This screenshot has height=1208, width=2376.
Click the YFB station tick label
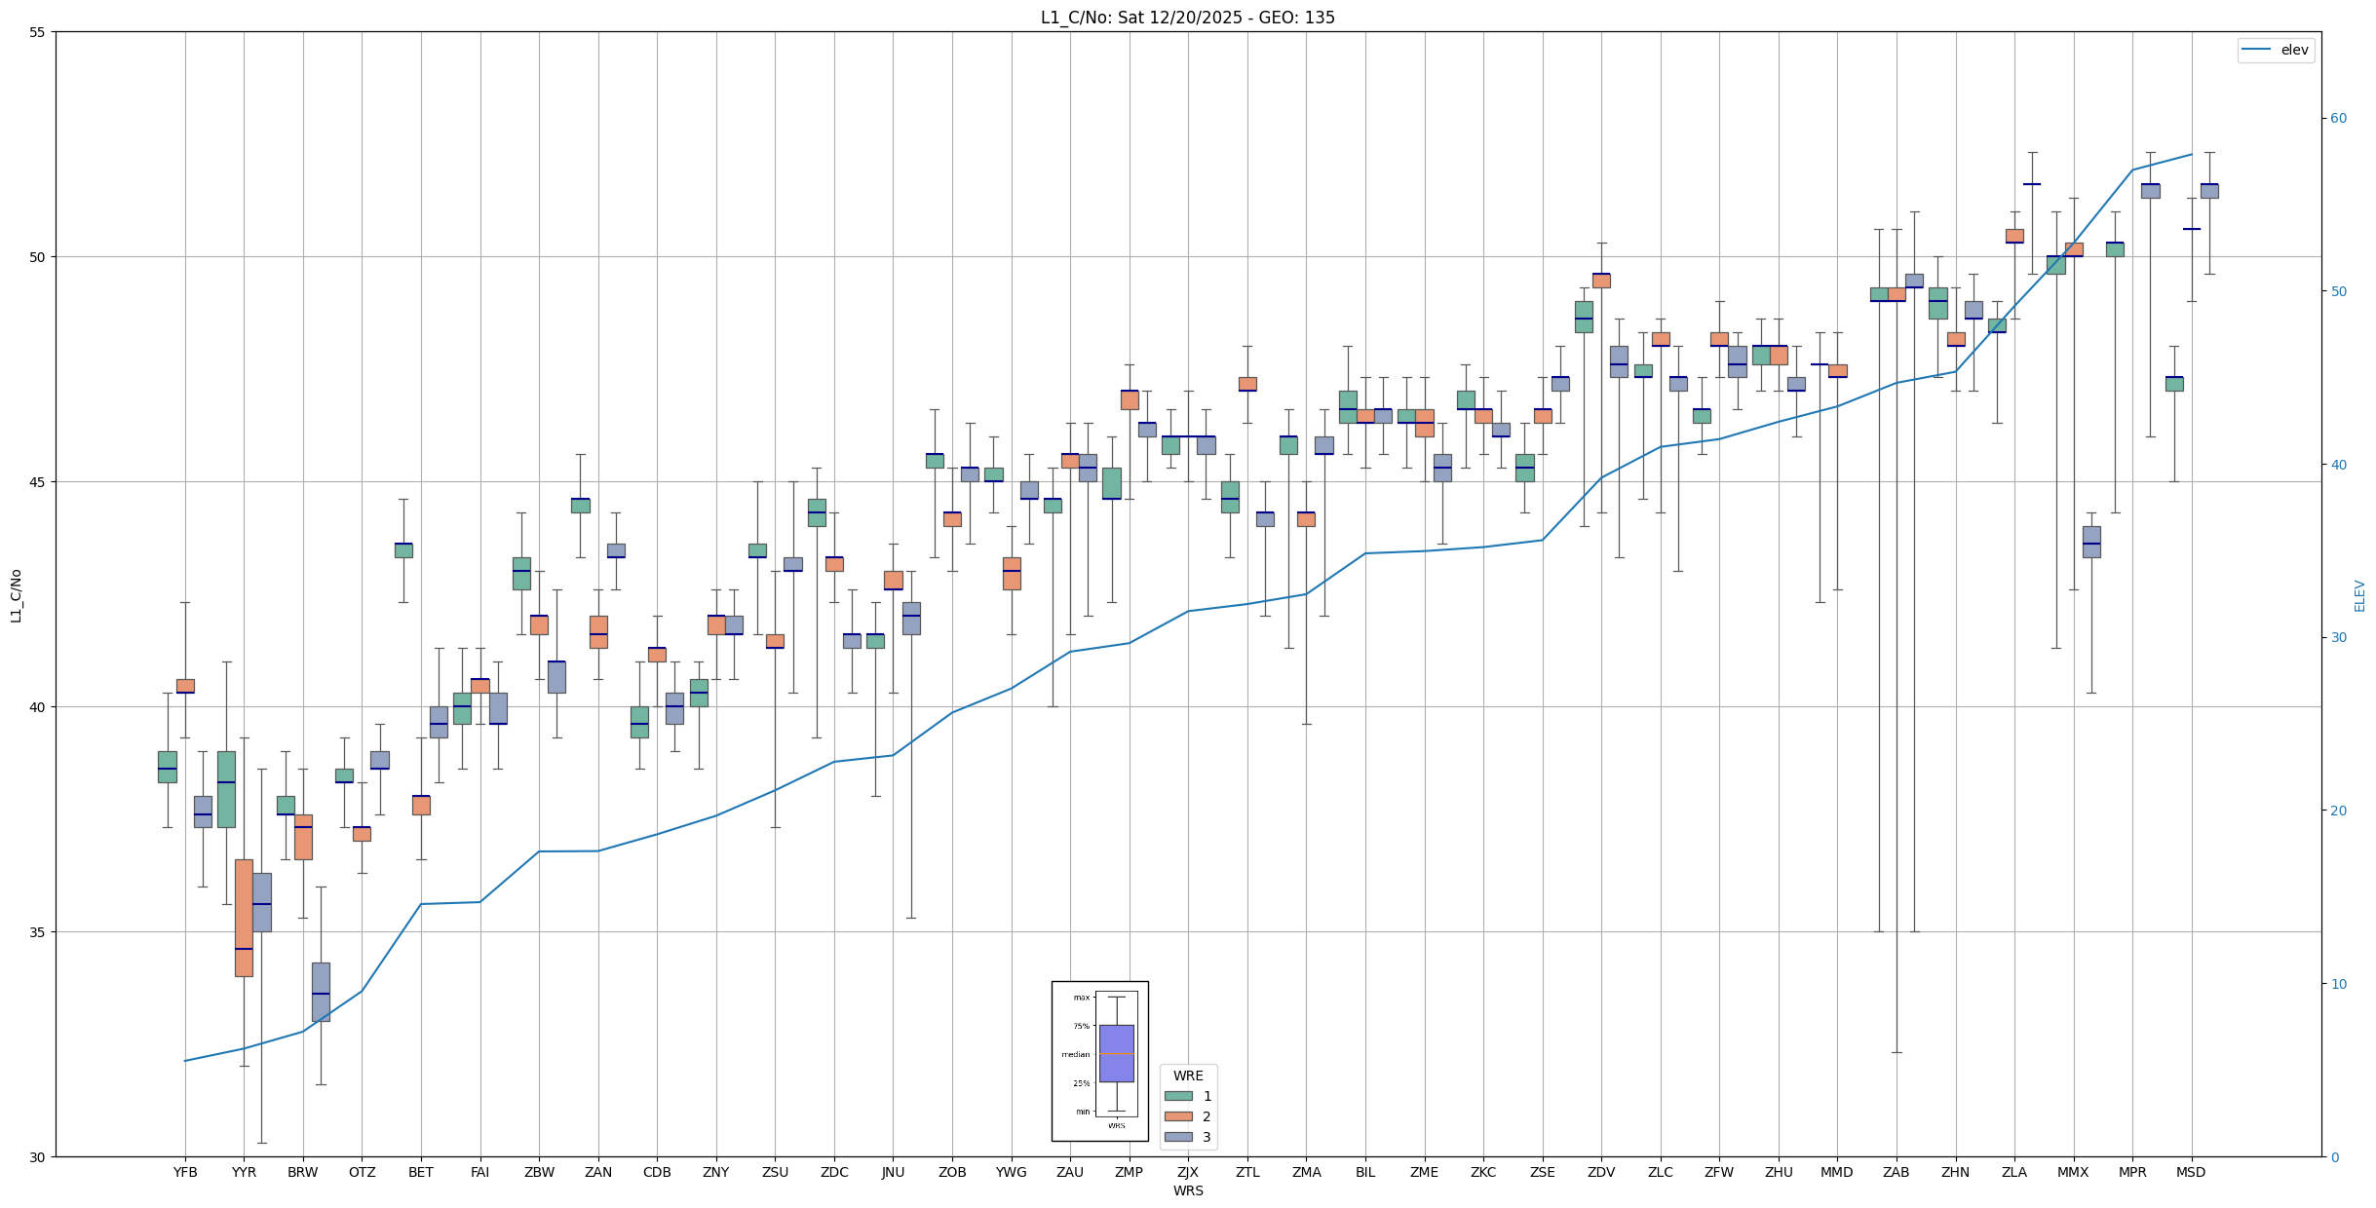pos(185,1172)
